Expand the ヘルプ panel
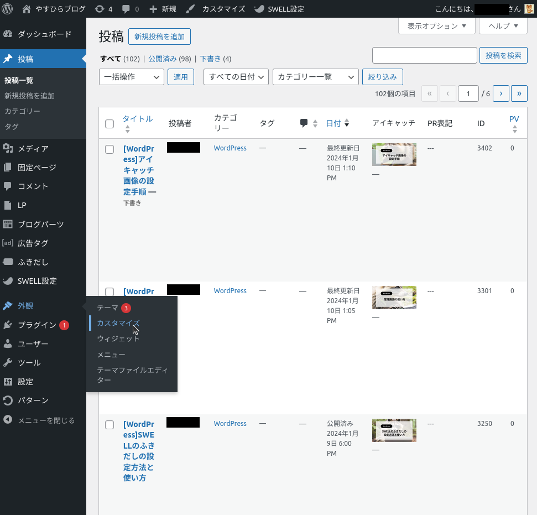 click(x=503, y=26)
